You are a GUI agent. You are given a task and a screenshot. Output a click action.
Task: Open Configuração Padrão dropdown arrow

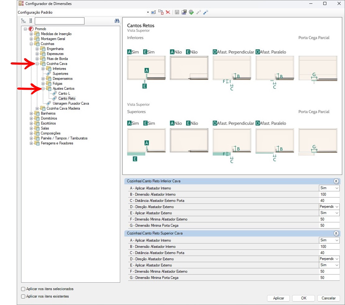pos(148,12)
